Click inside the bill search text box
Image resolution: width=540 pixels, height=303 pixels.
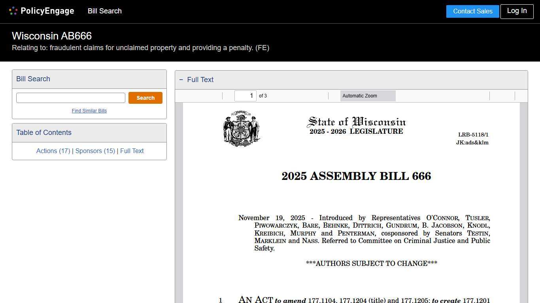(x=70, y=97)
